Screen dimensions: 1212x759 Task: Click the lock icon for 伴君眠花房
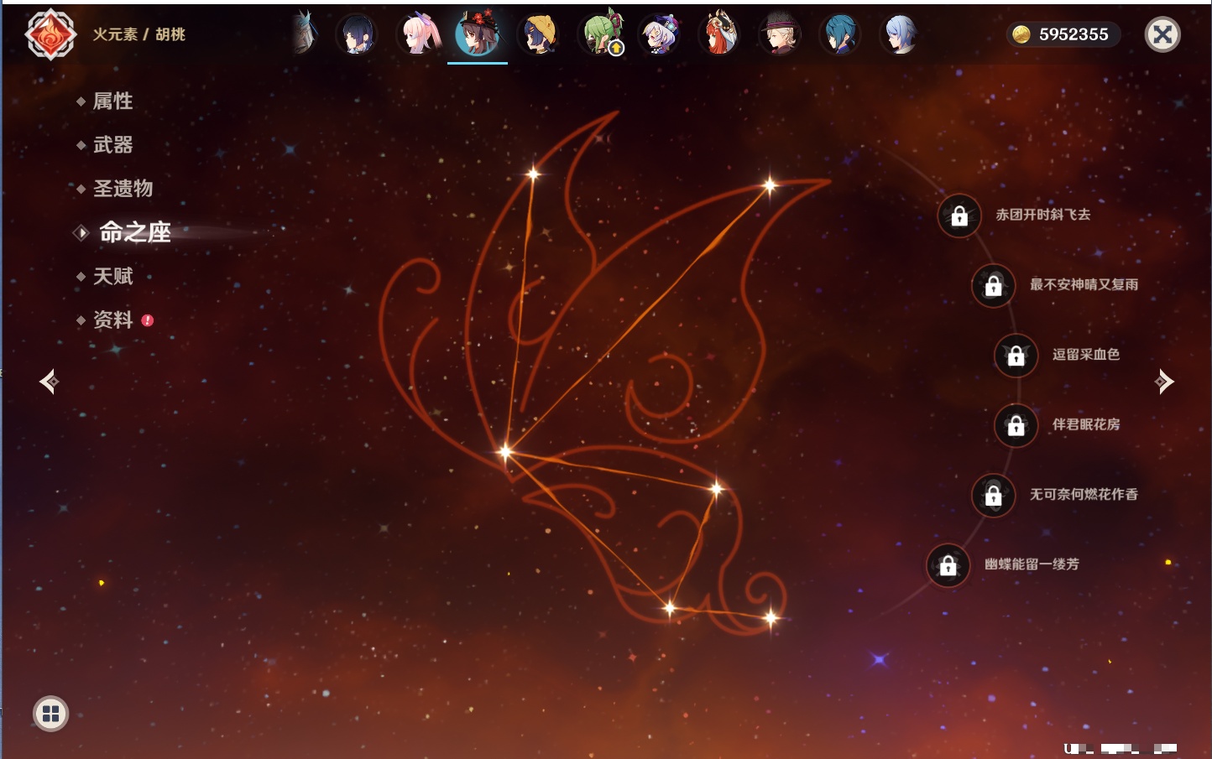(x=1016, y=425)
